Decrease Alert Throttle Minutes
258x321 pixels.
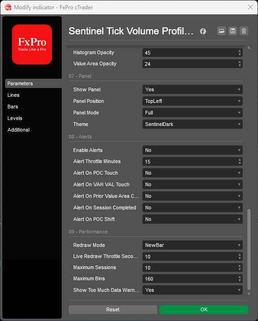[x=239, y=164]
